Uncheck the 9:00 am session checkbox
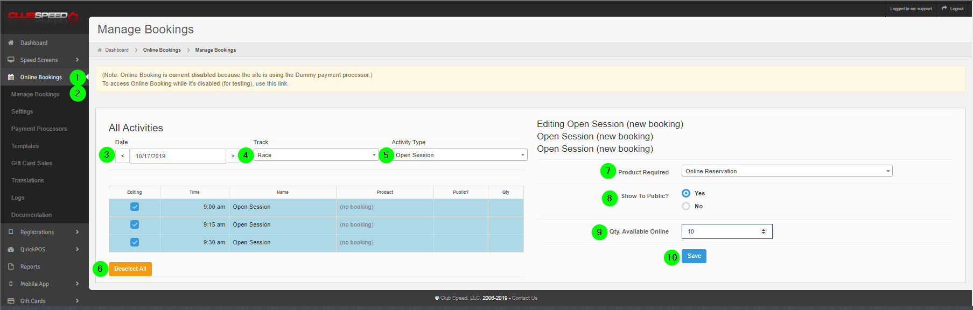This screenshot has height=310, width=973. pos(135,207)
